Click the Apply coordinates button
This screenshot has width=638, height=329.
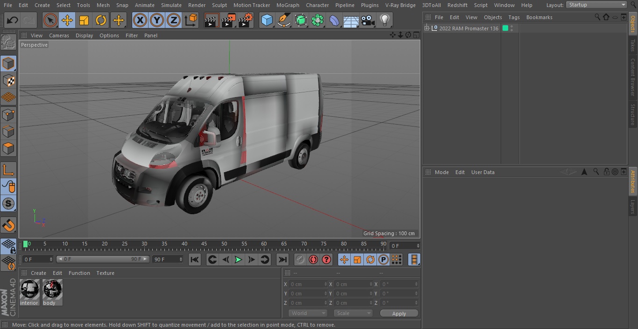[x=399, y=313]
